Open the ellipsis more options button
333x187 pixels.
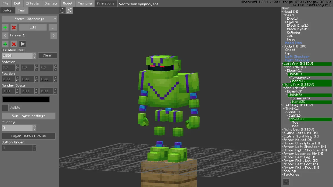53,27
